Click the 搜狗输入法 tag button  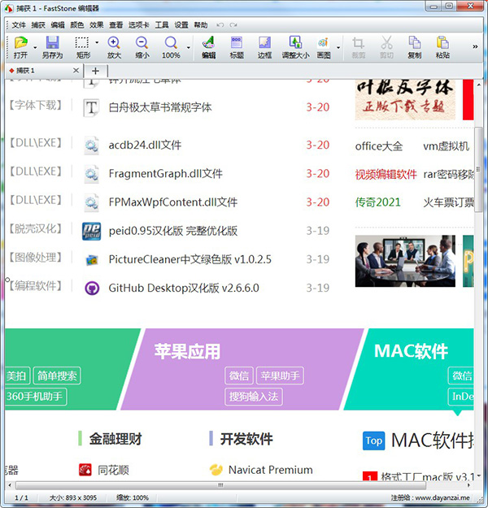point(254,397)
